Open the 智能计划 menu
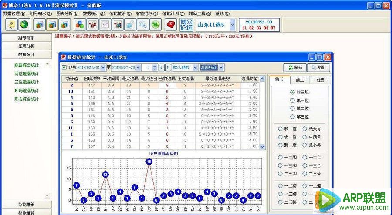This screenshot has height=215, width=392. click(173, 13)
